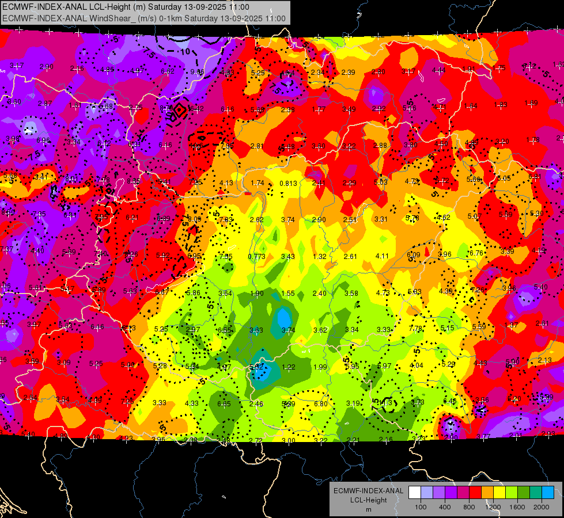Click the white legend color swatch
Viewport: 564px width, 518px height.
(415, 492)
